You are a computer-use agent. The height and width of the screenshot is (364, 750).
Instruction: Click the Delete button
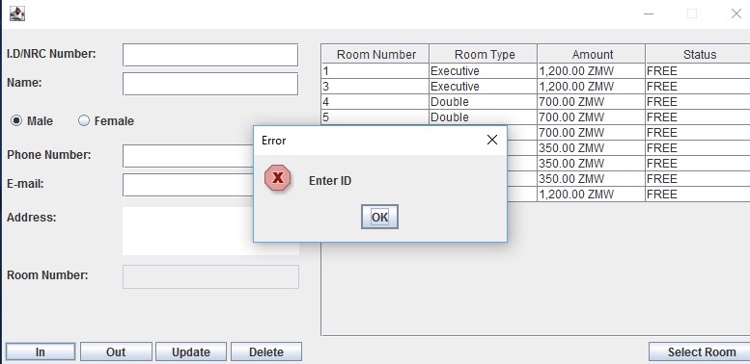(x=266, y=352)
